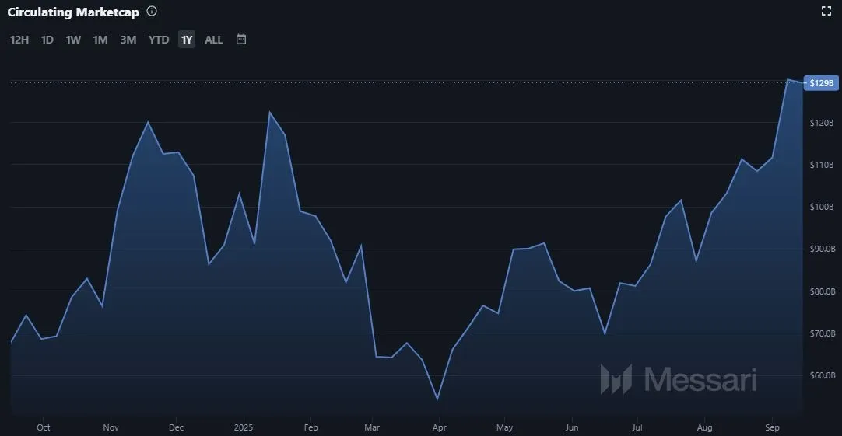Click the $80.0B axis label

click(x=822, y=291)
